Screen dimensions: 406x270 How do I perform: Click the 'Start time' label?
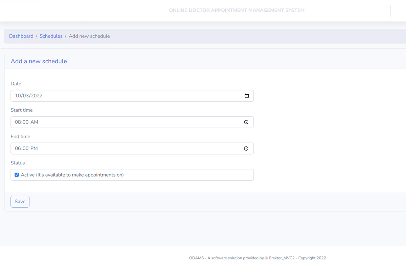pyautogui.click(x=22, y=110)
